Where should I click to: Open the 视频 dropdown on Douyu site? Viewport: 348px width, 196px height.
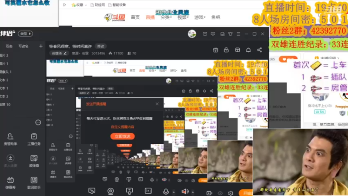tap(183, 17)
